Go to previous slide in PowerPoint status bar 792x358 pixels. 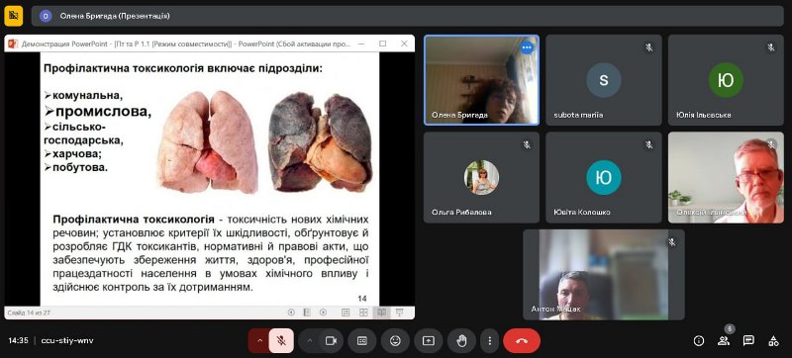[291, 313]
